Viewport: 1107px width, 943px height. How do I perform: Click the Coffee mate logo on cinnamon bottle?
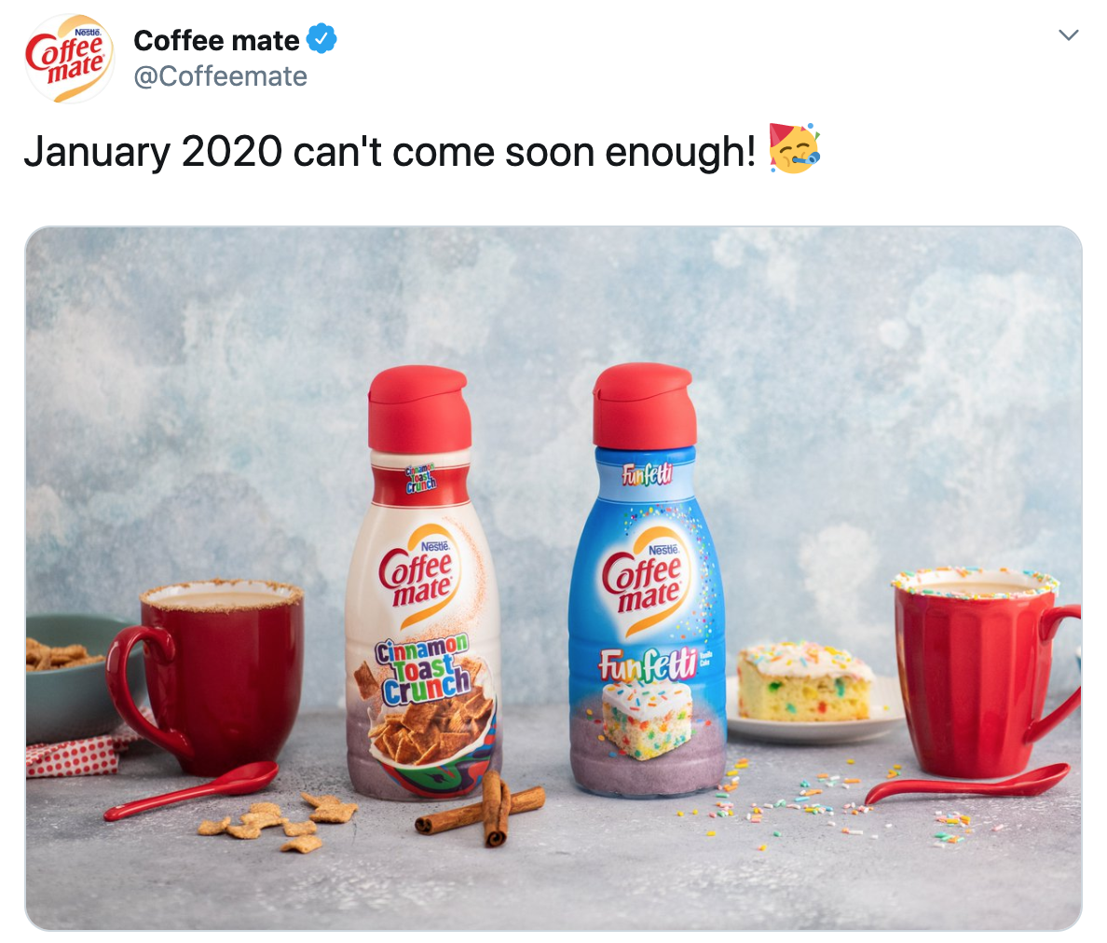click(418, 577)
